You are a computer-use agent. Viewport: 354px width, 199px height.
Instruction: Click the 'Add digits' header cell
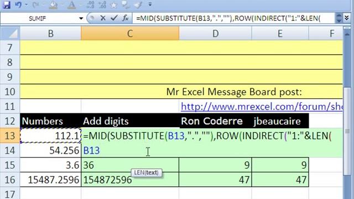[130, 121]
